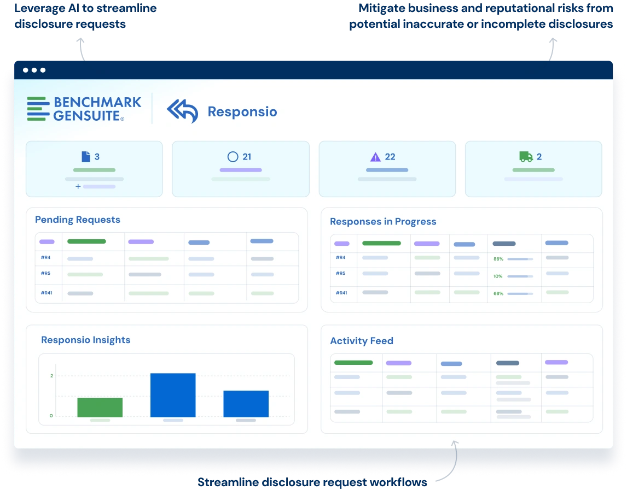Screen dimensions: 627x490
Task: Open the document icon card showing 3
Action: (x=94, y=169)
